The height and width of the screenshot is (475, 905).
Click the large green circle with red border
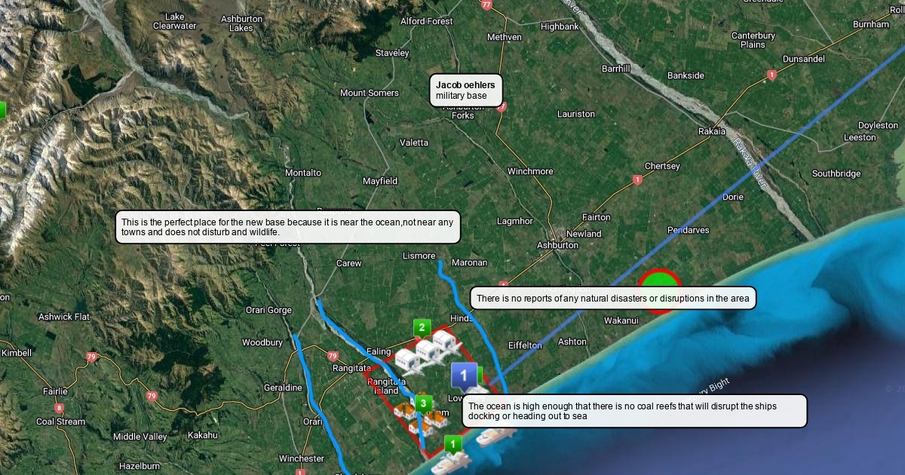pos(659,287)
